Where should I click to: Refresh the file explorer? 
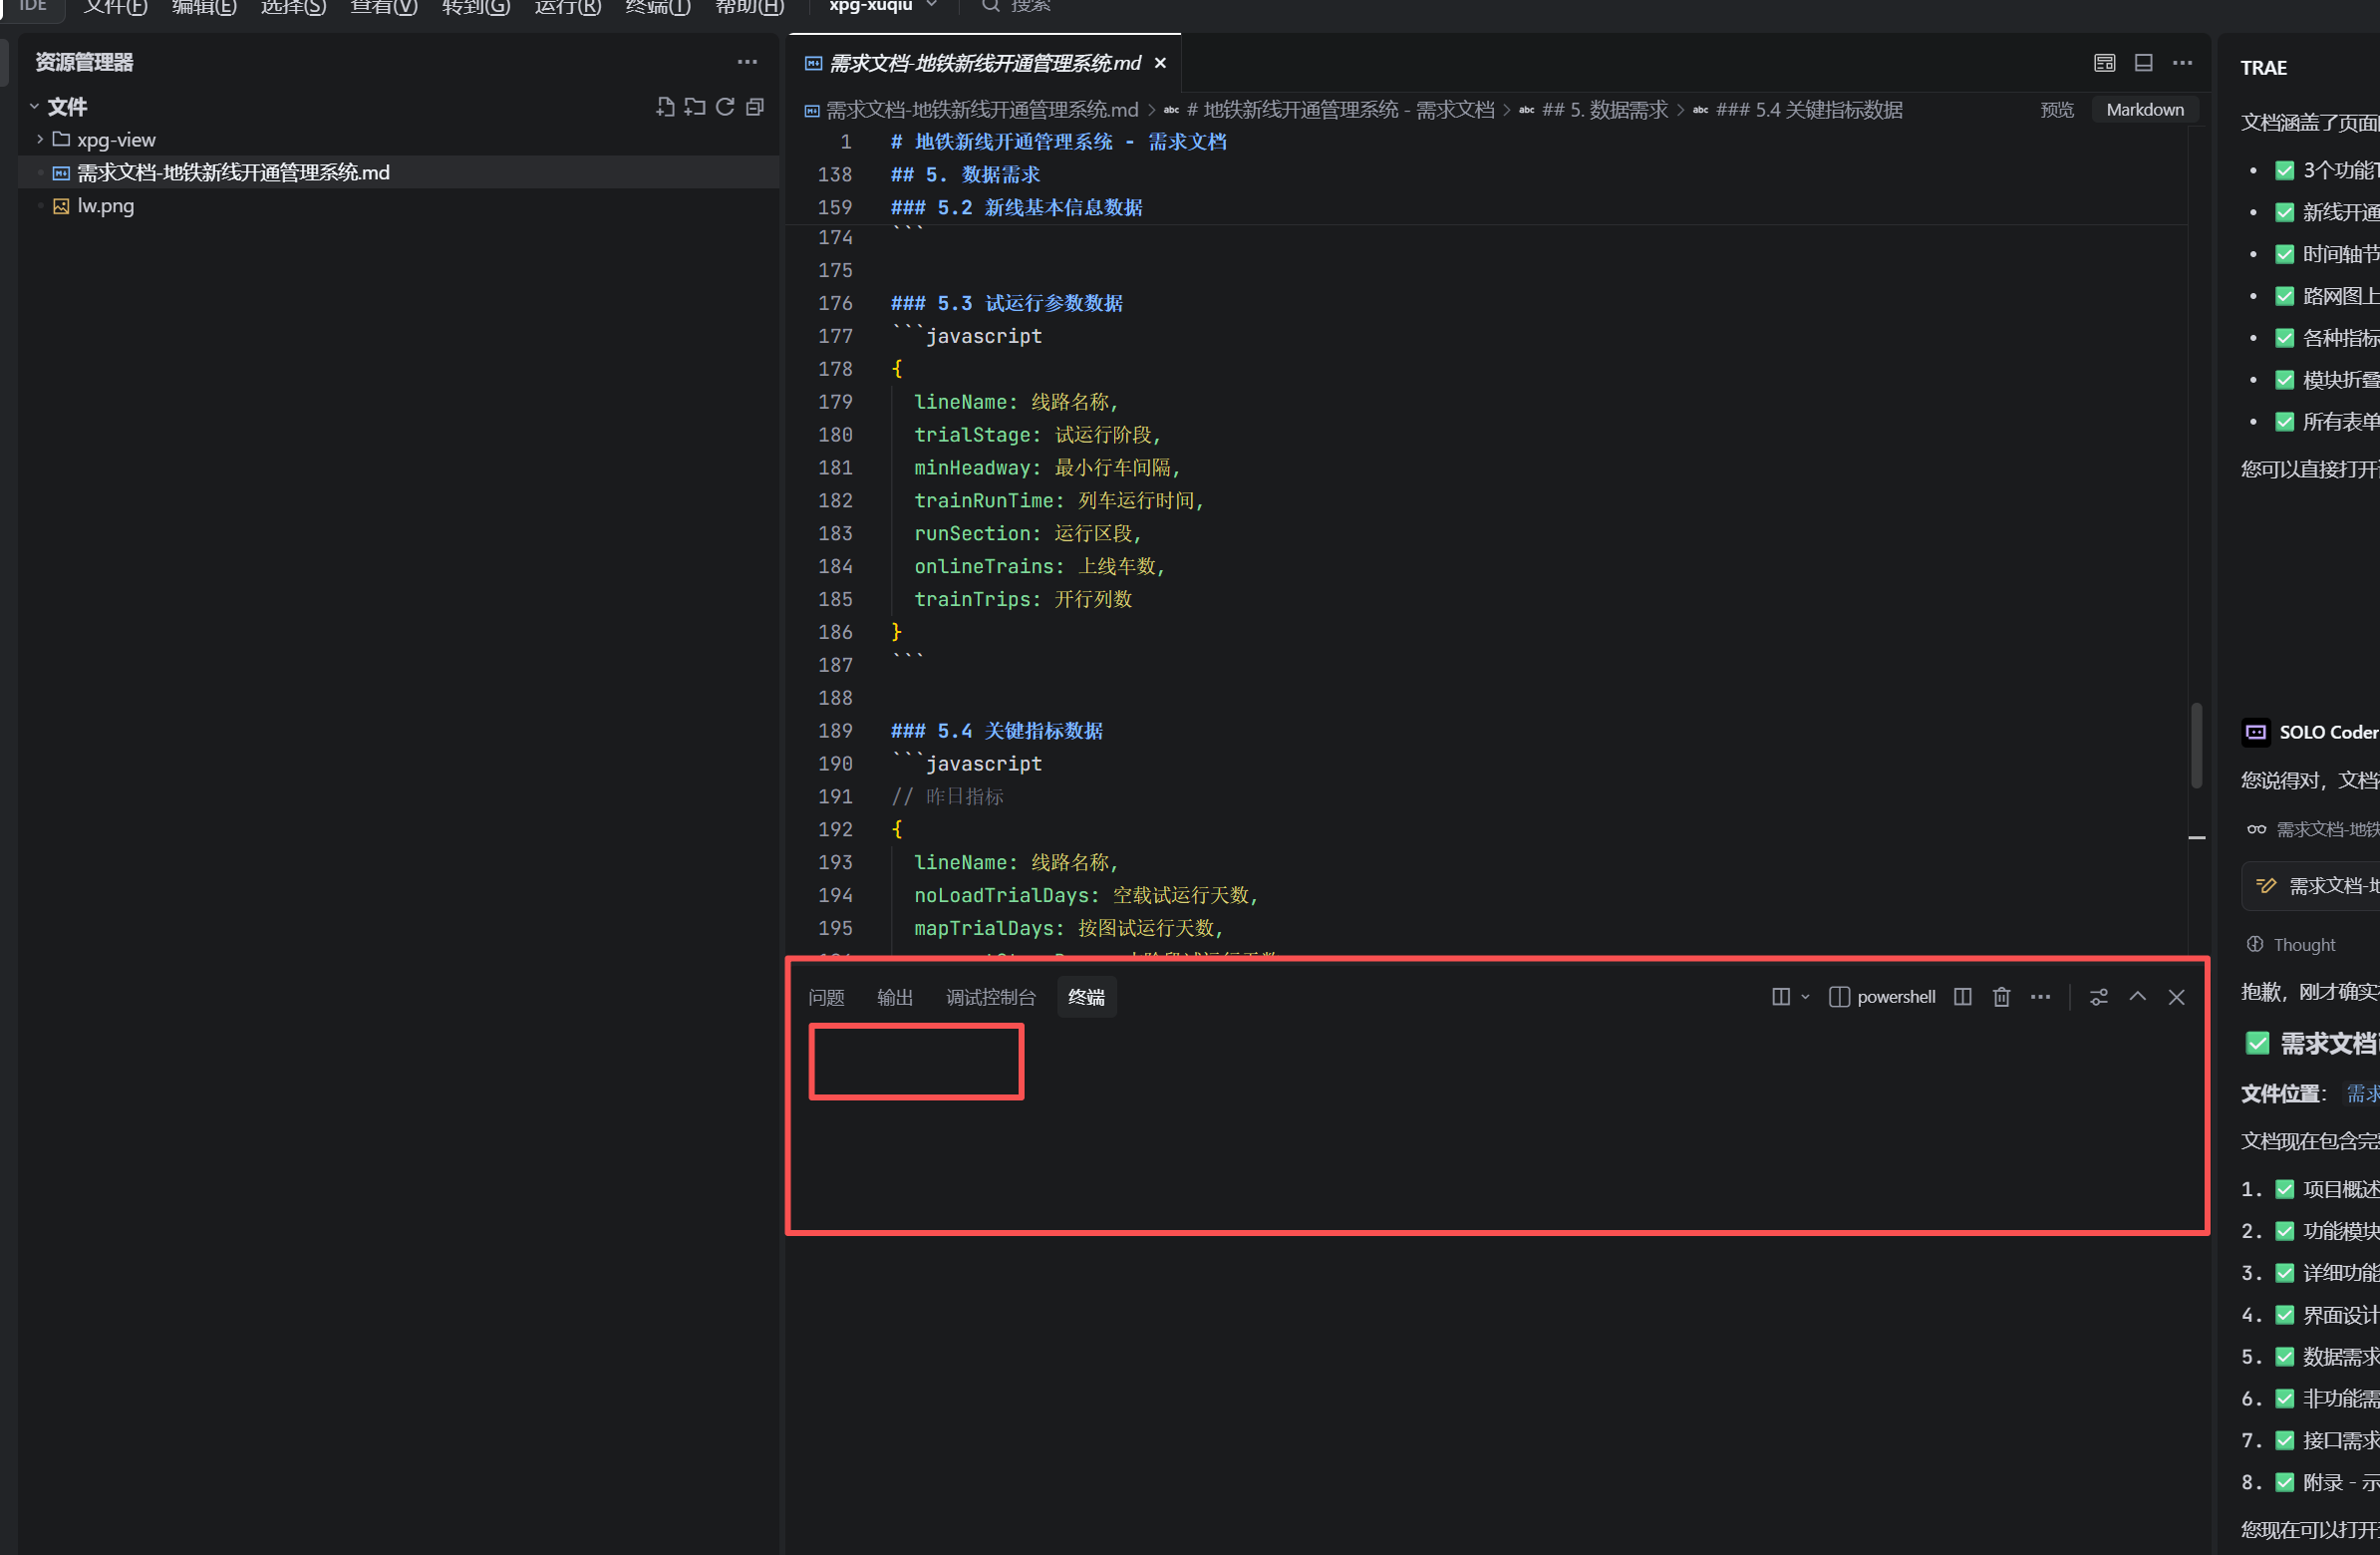725,107
